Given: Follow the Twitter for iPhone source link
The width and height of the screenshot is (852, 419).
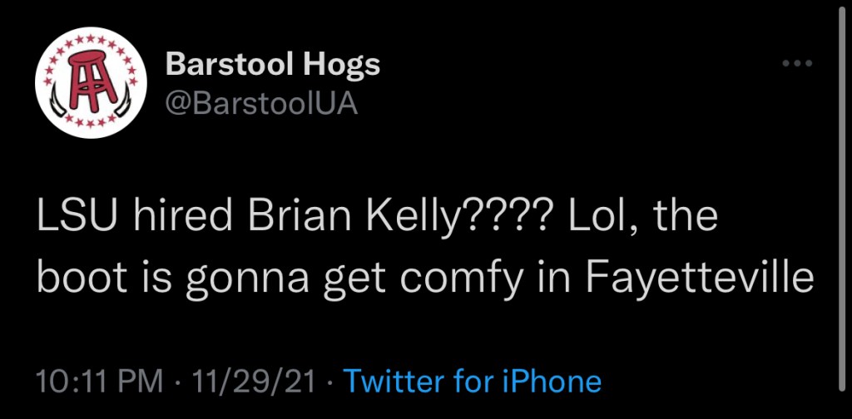Looking at the screenshot, I should [473, 382].
